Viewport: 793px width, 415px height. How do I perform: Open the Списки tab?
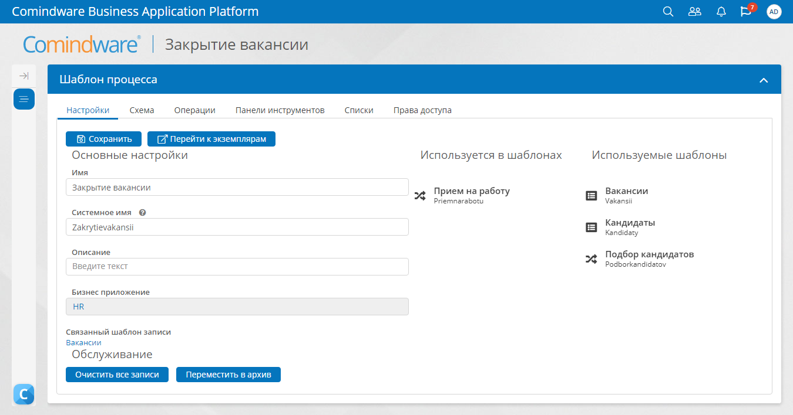tap(359, 110)
